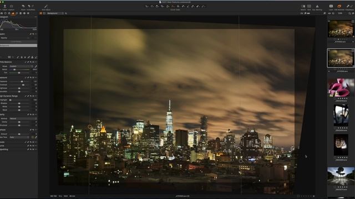Select the first skyline thumbnail in browser

point(341,29)
